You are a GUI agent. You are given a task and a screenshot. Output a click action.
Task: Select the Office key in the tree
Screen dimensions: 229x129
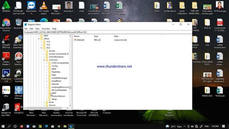(x=46, y=39)
